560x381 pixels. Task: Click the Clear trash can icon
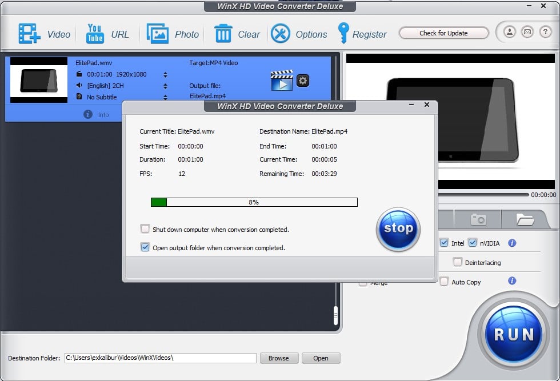pyautogui.click(x=223, y=34)
